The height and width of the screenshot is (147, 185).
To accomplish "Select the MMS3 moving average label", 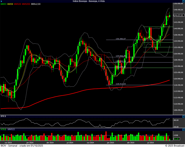I will [4, 4].
